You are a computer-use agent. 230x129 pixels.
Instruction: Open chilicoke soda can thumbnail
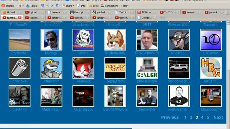19,68
